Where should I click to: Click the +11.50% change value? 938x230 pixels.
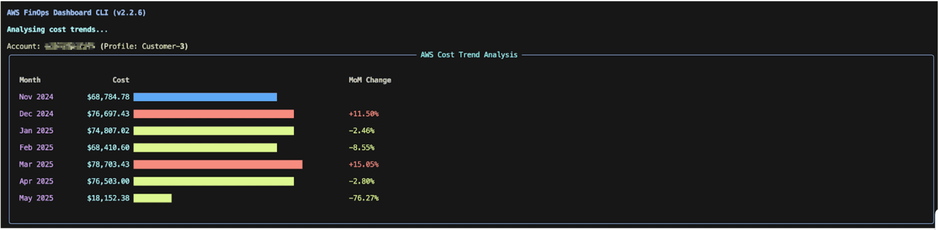[x=364, y=114]
